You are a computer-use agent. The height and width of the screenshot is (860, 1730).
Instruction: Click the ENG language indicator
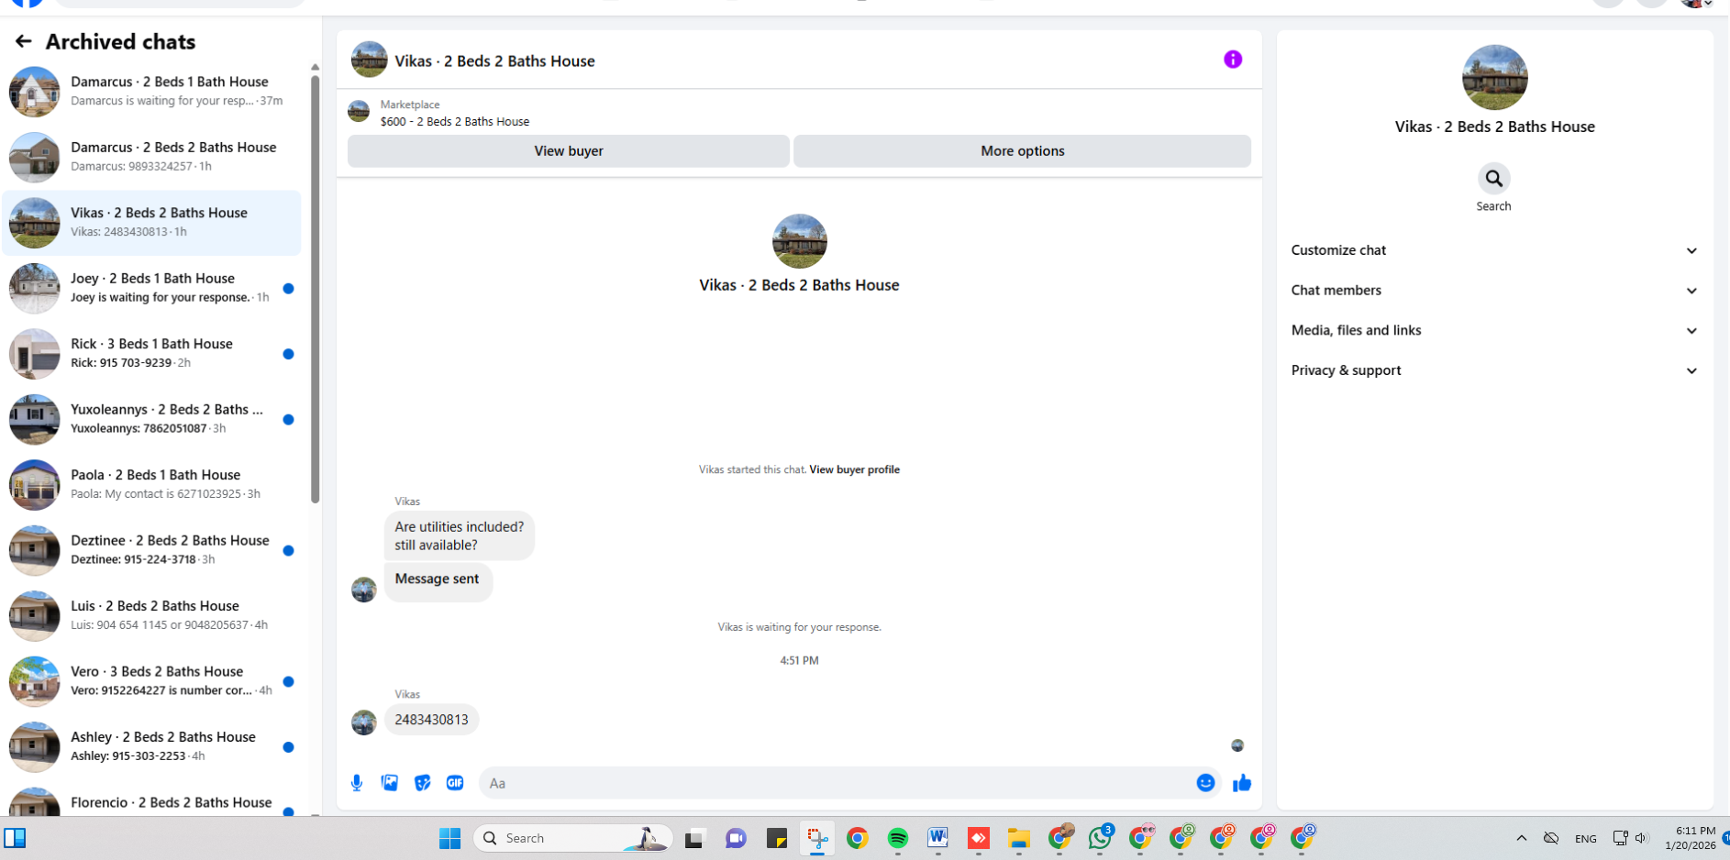(1585, 839)
